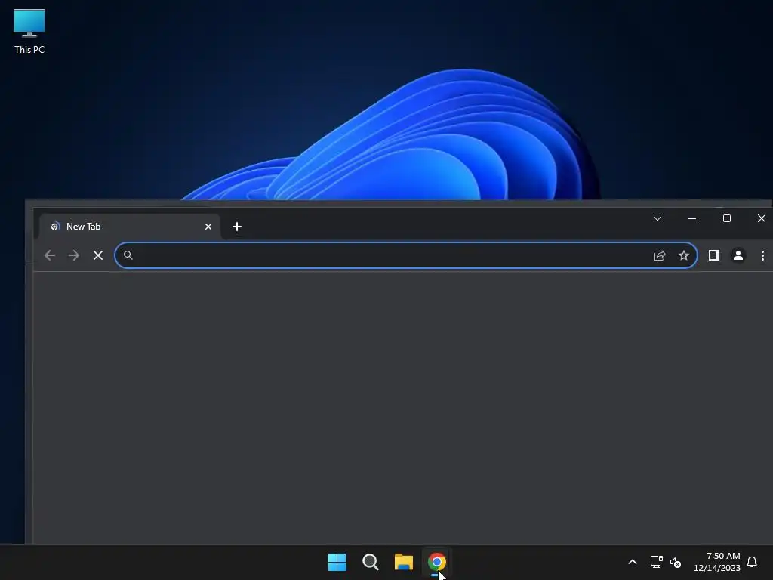Open Chrome side panel
The image size is (773, 580).
pos(714,255)
